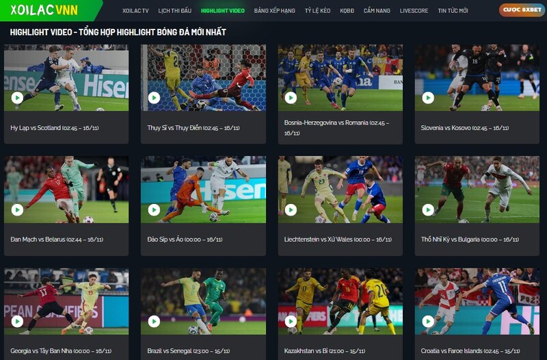
Task: Play the Đan Mạch vs Belarus video
Action: (17, 210)
